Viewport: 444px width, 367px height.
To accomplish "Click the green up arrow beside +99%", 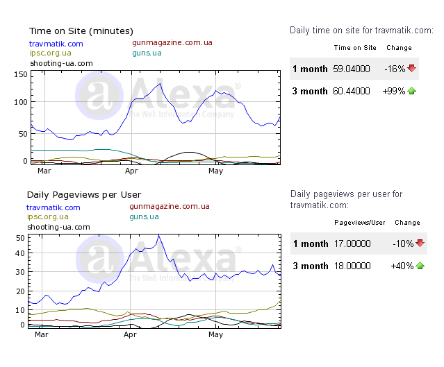I will pyautogui.click(x=412, y=91).
